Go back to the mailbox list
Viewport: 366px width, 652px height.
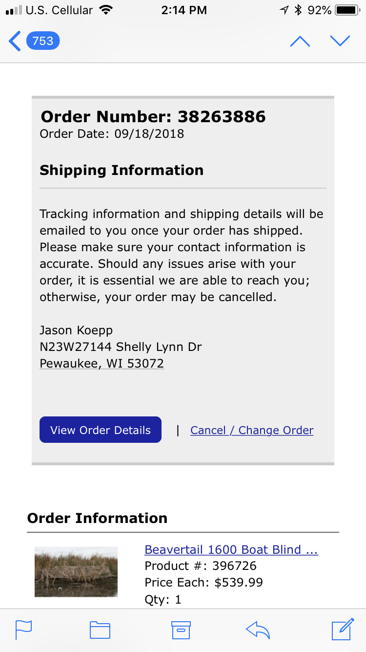(x=15, y=41)
